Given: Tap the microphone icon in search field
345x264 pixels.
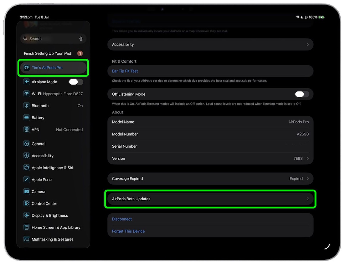Looking at the screenshot, I should tap(81, 39).
